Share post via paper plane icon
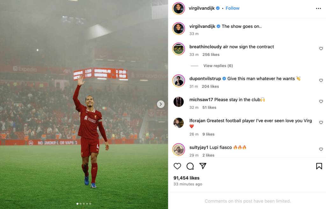 click(203, 166)
